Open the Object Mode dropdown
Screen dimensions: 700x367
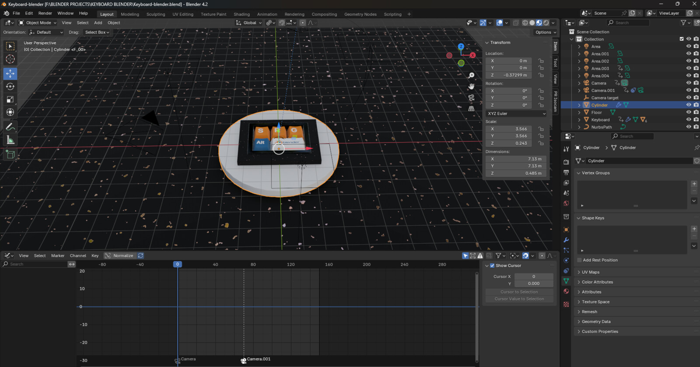point(38,23)
